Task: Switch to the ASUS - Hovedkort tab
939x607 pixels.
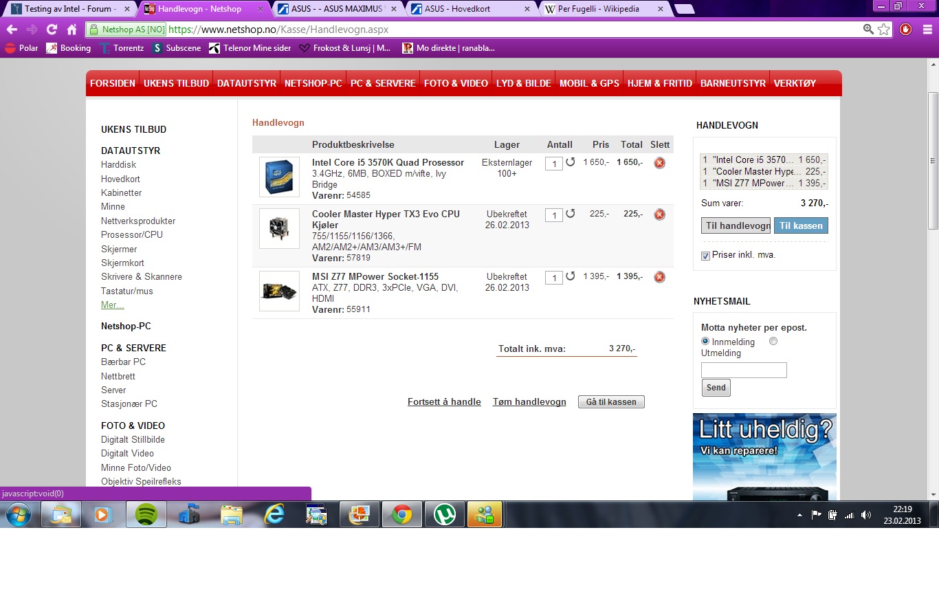Action: coord(471,9)
